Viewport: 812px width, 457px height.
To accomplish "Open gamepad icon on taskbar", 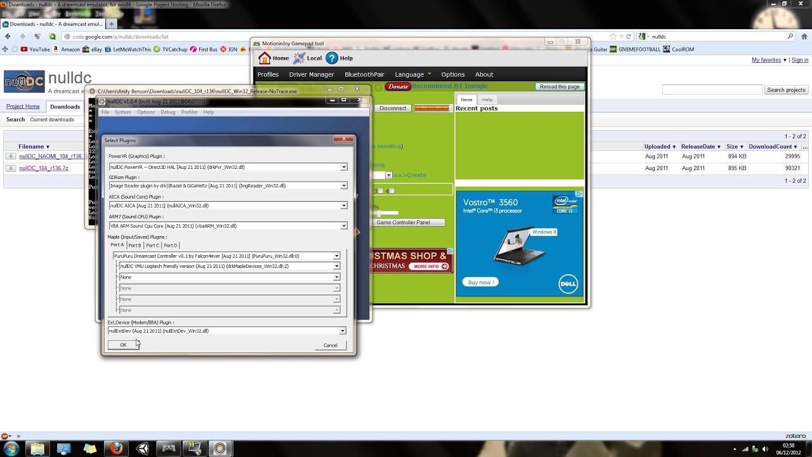I will click(x=168, y=449).
